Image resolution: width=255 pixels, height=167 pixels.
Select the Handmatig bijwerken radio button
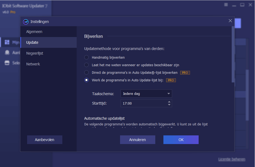pos(86,57)
